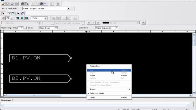Open the Matrix Expansion execution dropdown
Screen dimensions: 196x110
(116, 28)
